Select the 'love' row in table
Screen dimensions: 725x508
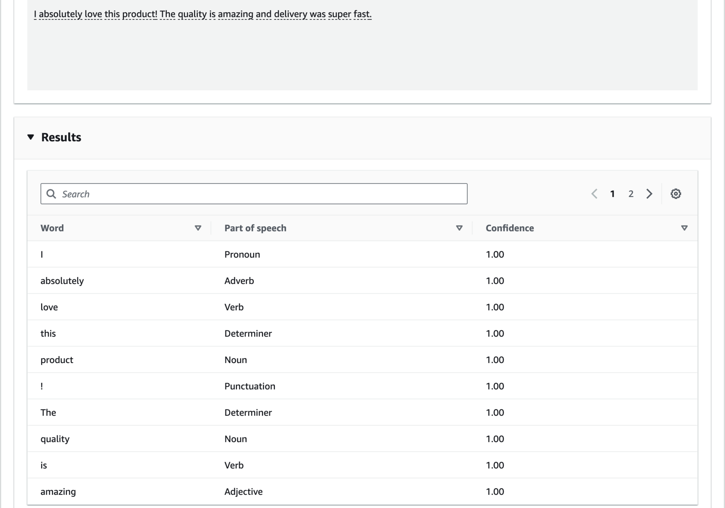tap(49, 307)
